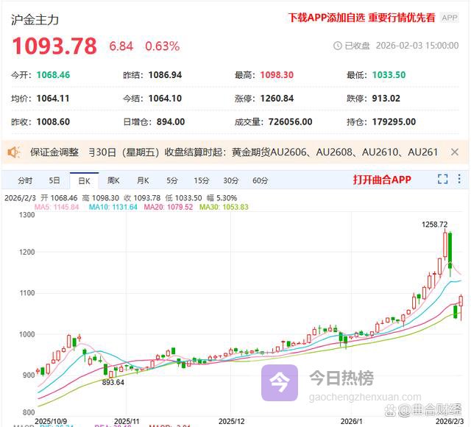The height and width of the screenshot is (427, 471).
Task: Click the 打开曲合APP link
Action: click(x=381, y=180)
